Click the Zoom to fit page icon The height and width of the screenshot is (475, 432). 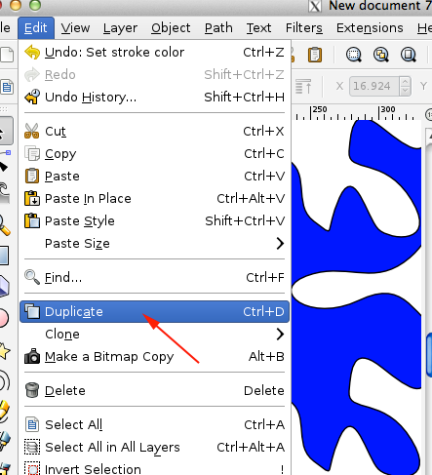click(x=408, y=55)
